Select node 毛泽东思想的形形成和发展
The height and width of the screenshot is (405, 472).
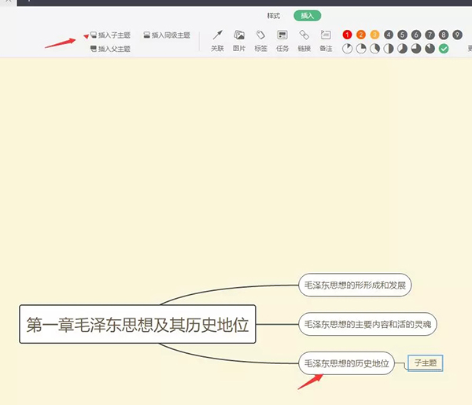pos(356,285)
